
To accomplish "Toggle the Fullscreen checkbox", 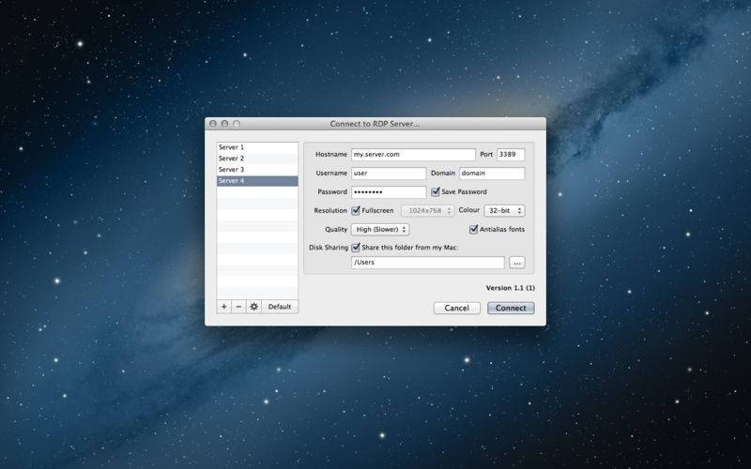I will (356, 210).
